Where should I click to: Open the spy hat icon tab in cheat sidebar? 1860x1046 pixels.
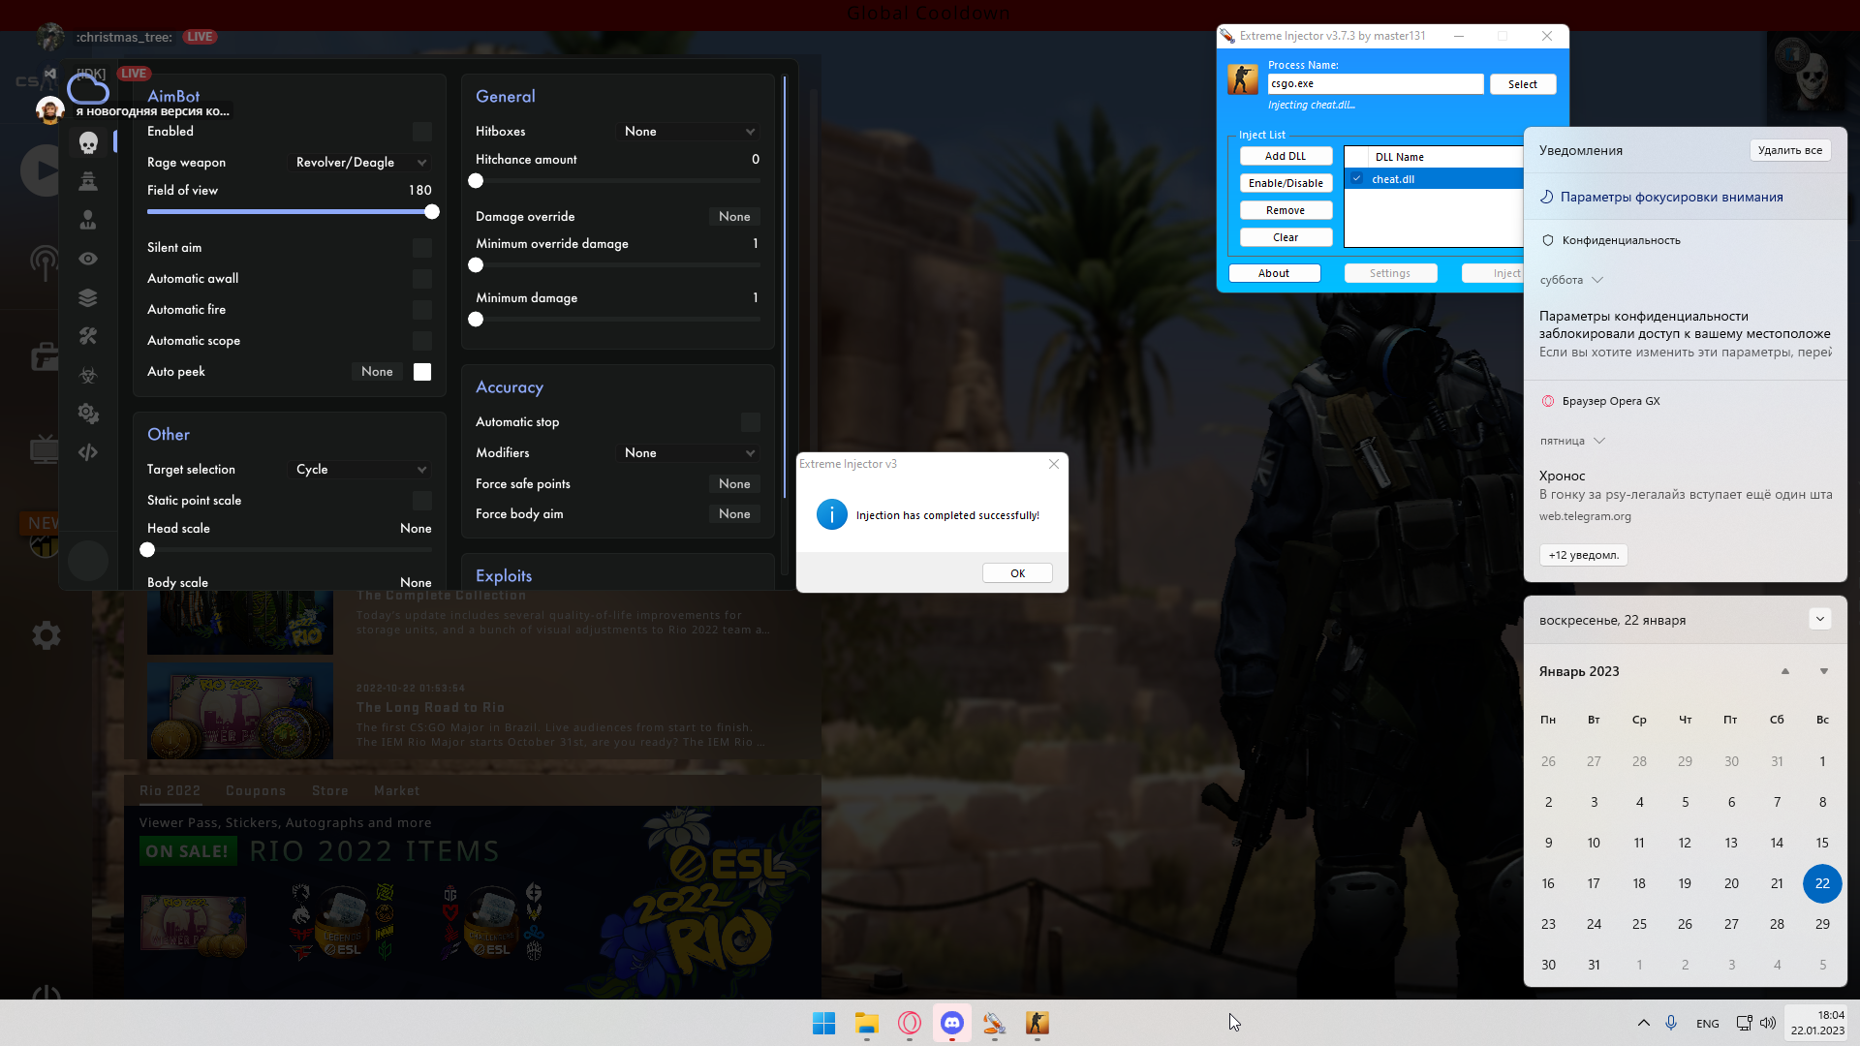pos(88,181)
